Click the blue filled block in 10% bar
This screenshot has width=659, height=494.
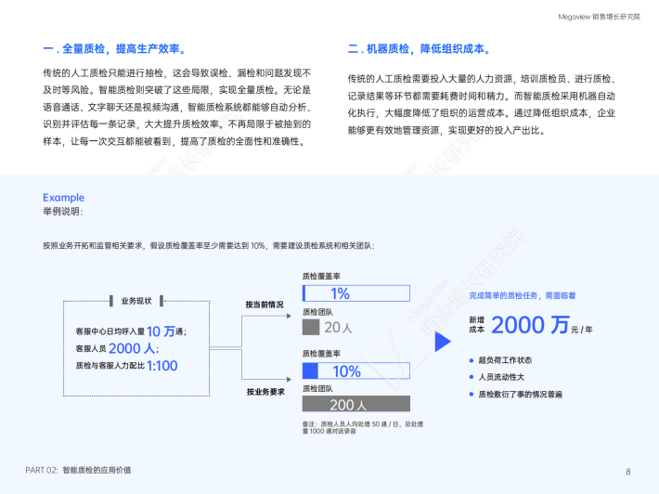click(310, 370)
